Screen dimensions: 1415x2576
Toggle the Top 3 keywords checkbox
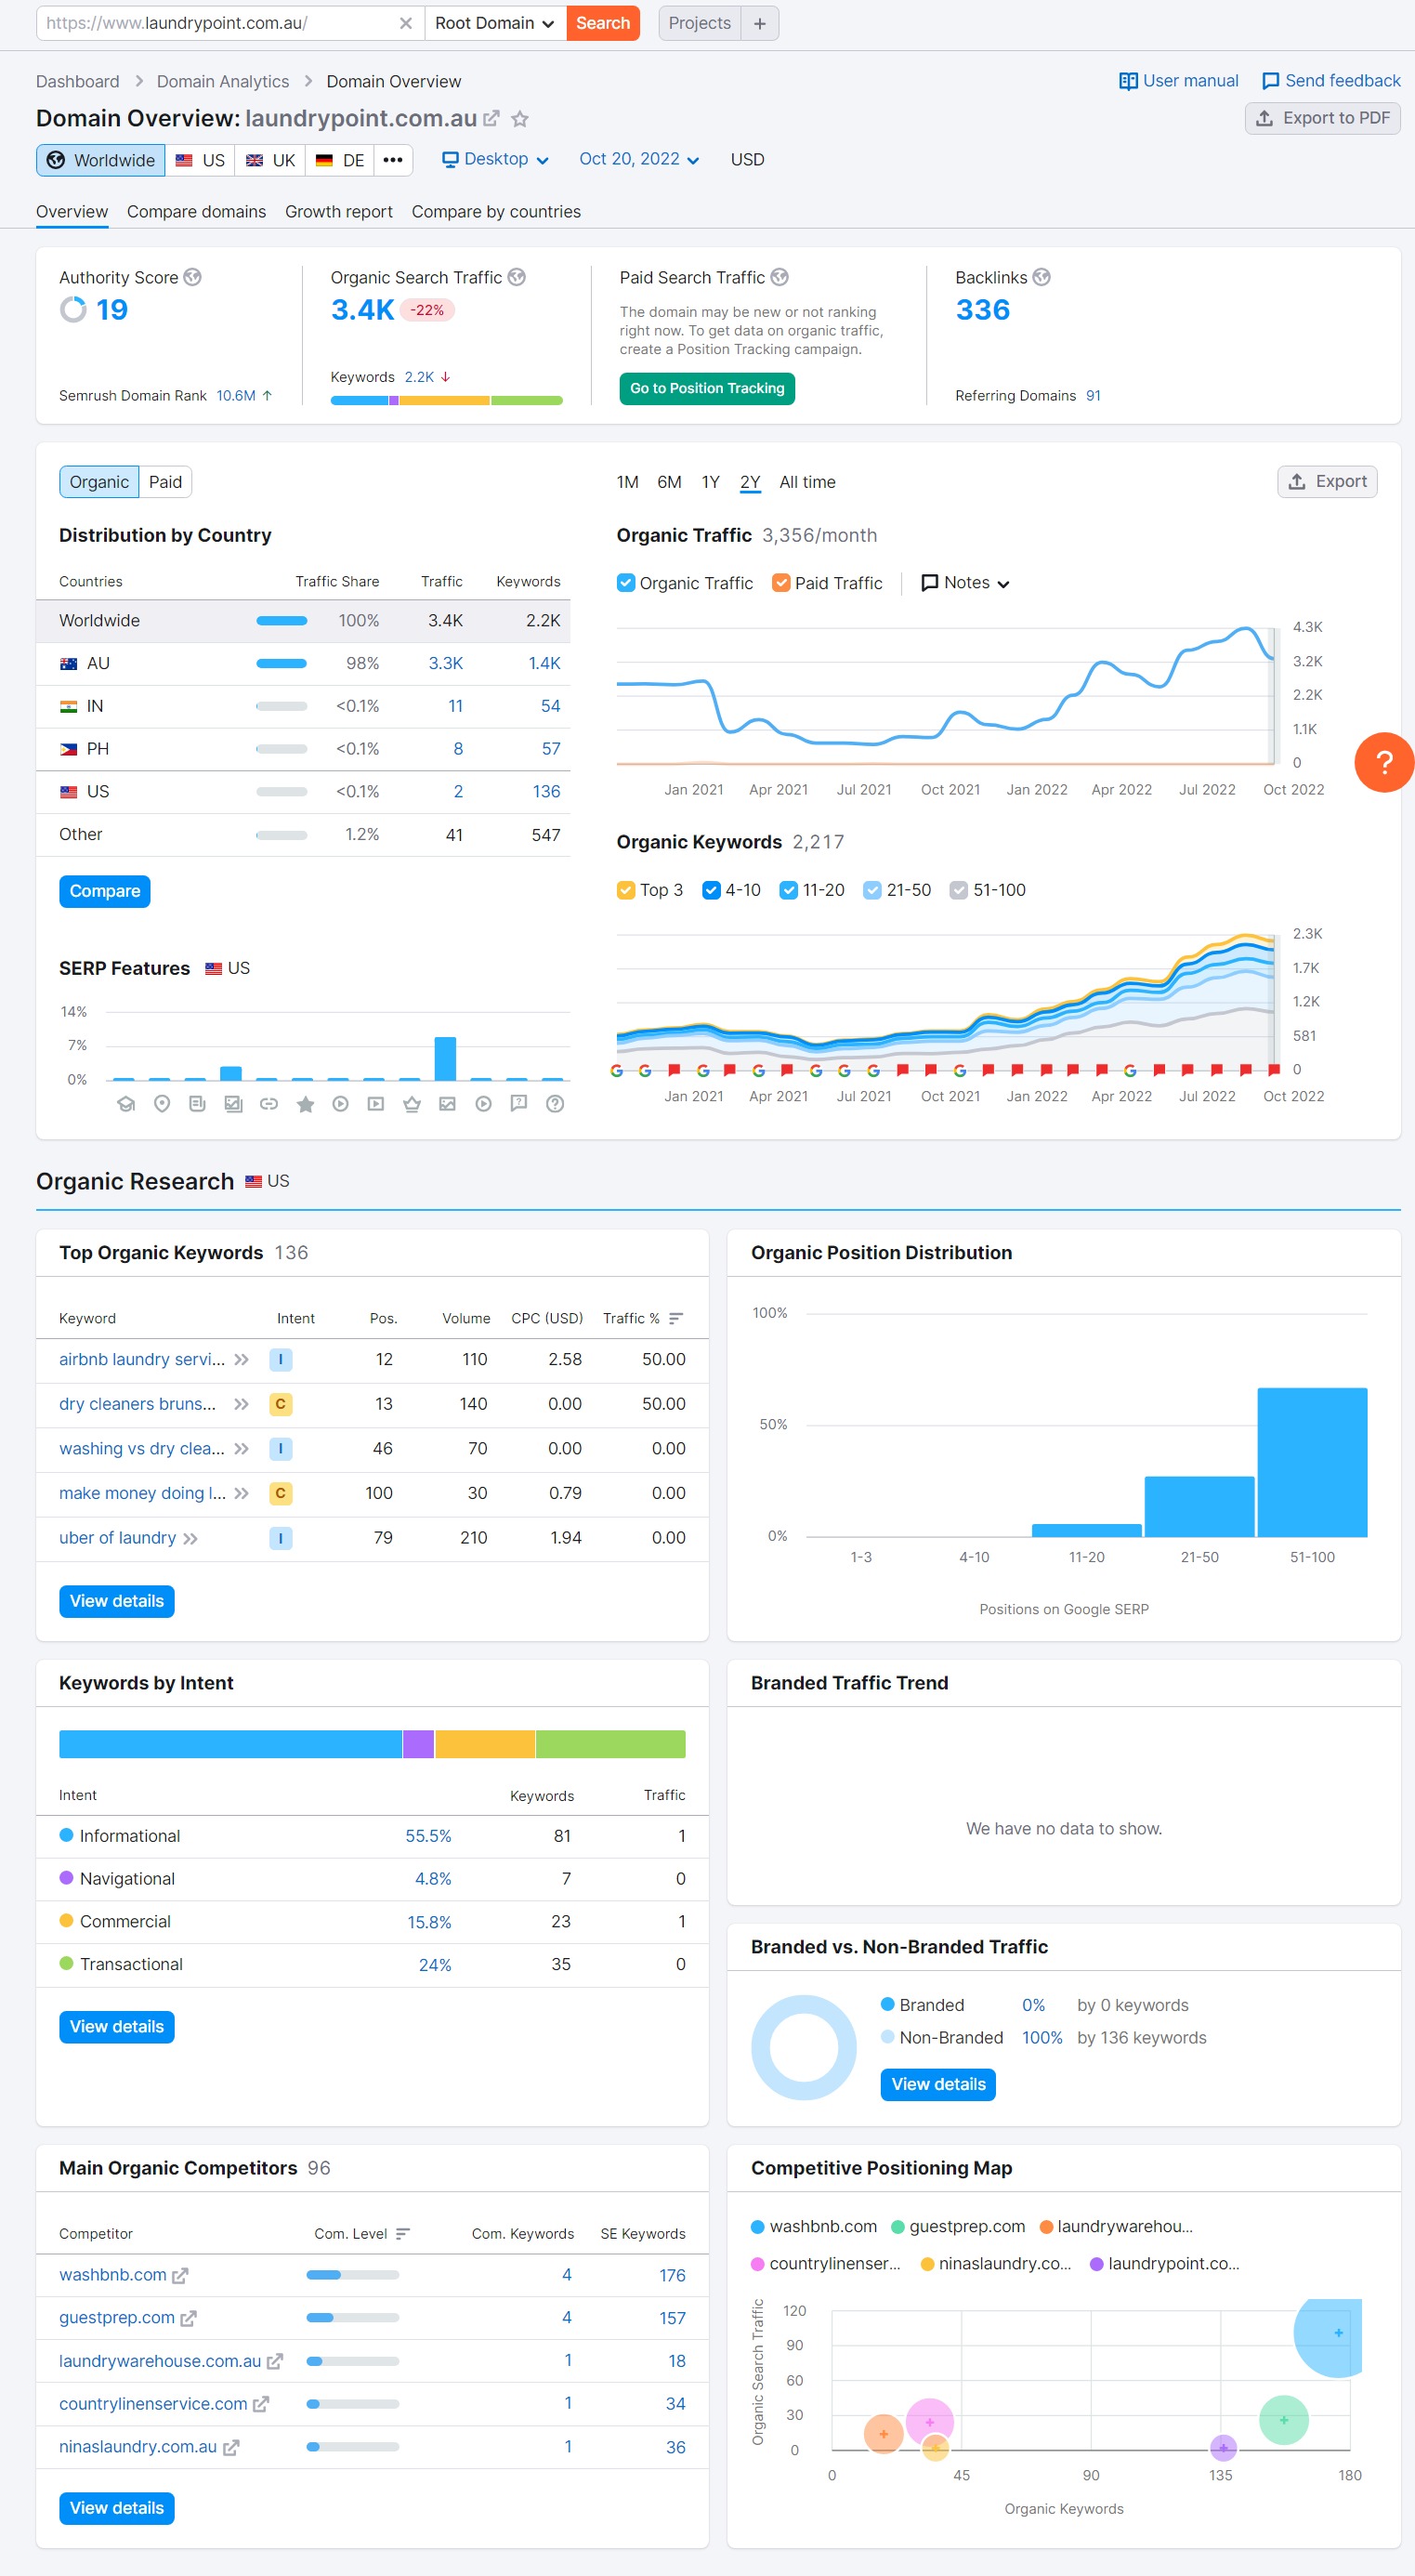coord(626,890)
